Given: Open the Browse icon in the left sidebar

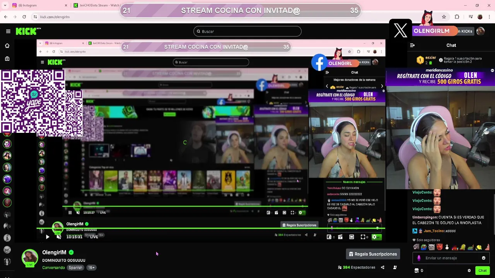Looking at the screenshot, I should (x=7, y=59).
